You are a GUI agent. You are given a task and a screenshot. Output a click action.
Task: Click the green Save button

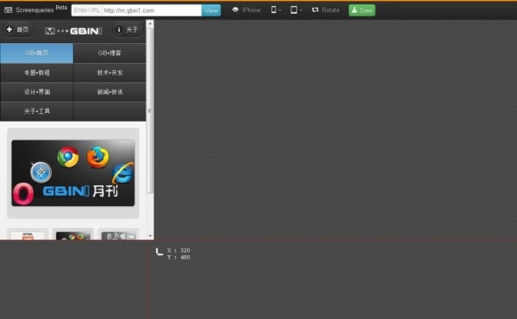click(x=362, y=10)
